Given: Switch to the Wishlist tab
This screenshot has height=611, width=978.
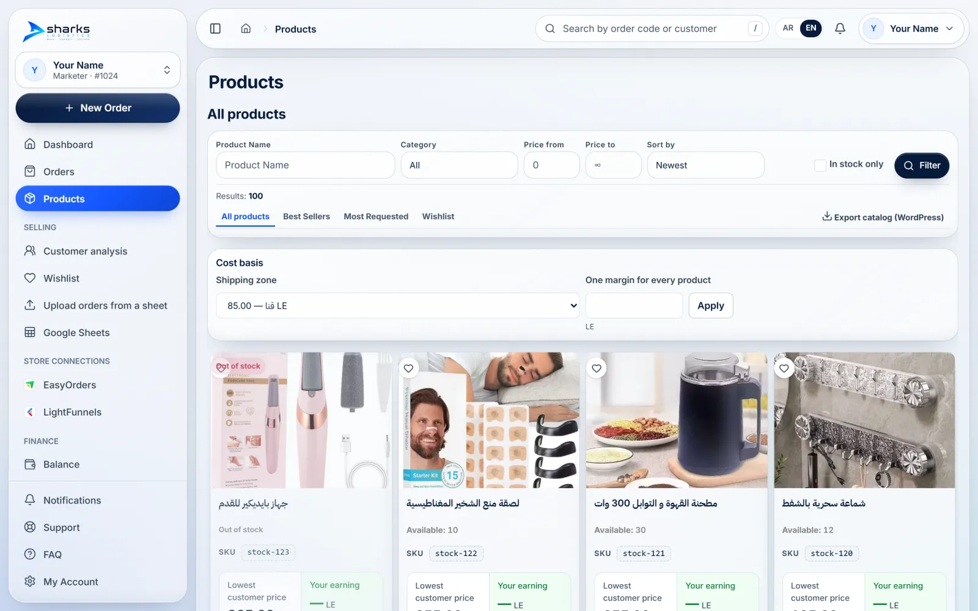Looking at the screenshot, I should pos(438,216).
